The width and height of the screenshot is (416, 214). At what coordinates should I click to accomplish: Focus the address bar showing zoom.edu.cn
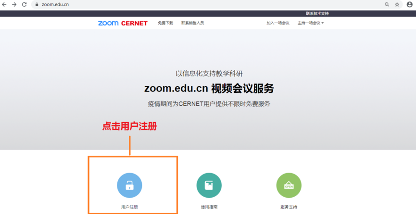[x=192, y=4]
